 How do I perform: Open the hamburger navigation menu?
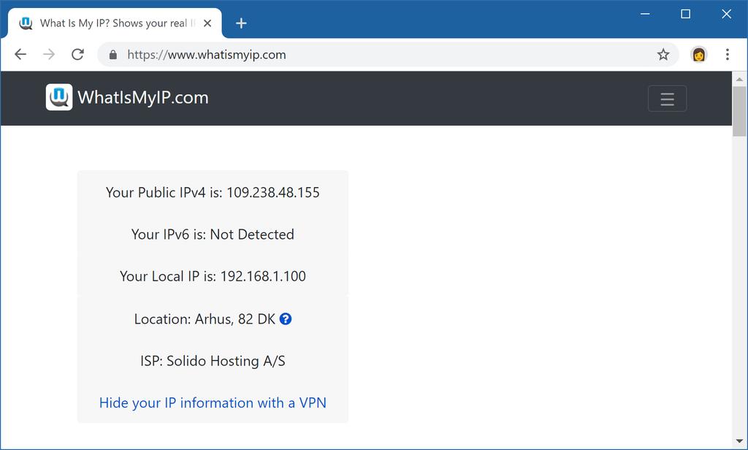(667, 99)
